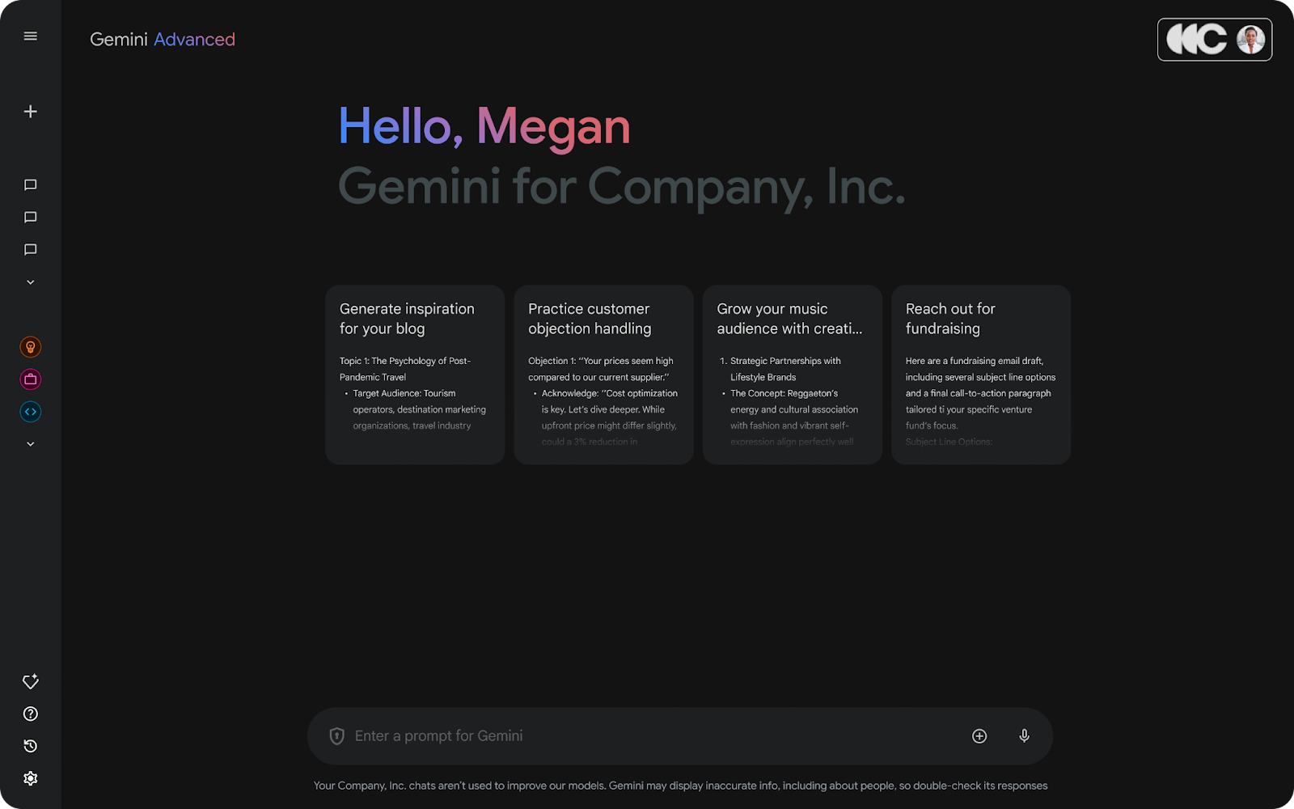Toggle the sidebar with the hamburger menu
Screen dimensions: 1294x809
[30, 36]
